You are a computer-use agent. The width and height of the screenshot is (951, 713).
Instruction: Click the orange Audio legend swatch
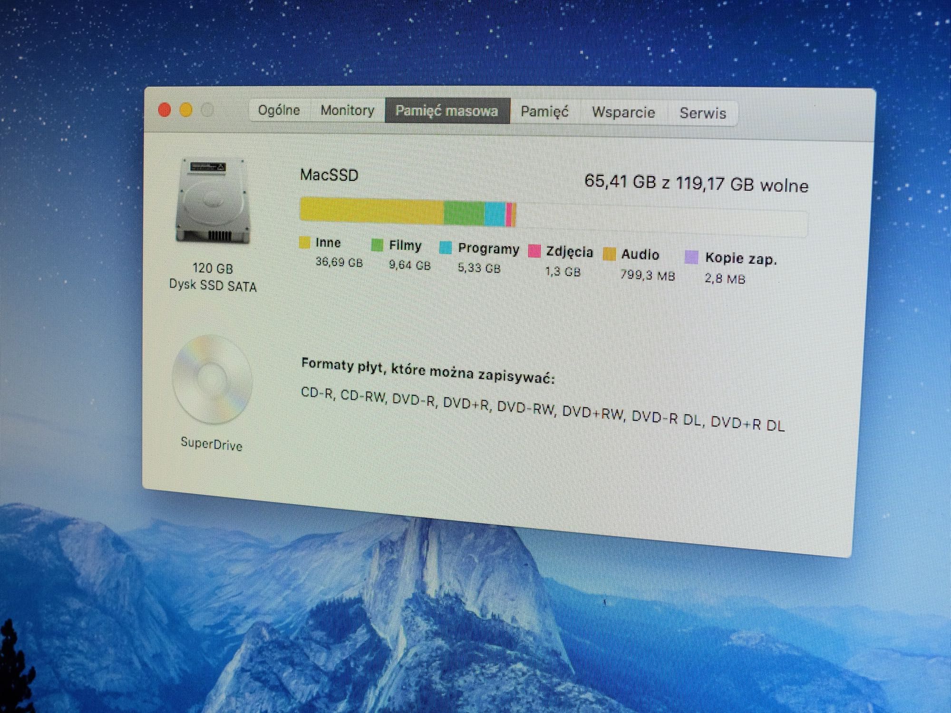pos(610,254)
